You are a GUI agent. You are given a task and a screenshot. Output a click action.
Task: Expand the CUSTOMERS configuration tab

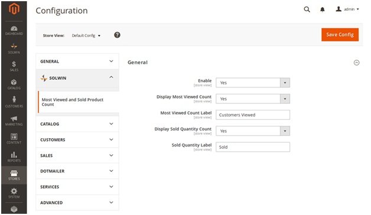(77, 140)
